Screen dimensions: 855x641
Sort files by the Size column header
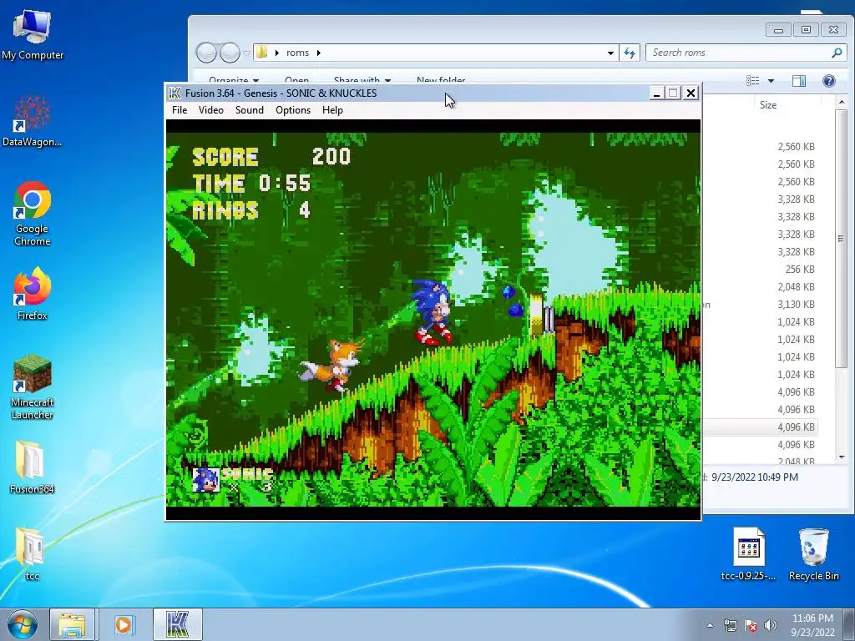pyautogui.click(x=768, y=104)
